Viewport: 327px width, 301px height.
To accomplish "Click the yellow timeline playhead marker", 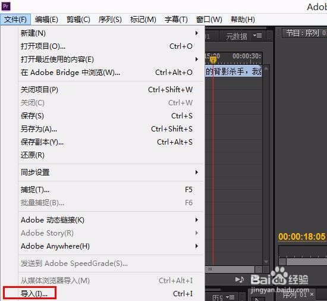I will point(213,60).
